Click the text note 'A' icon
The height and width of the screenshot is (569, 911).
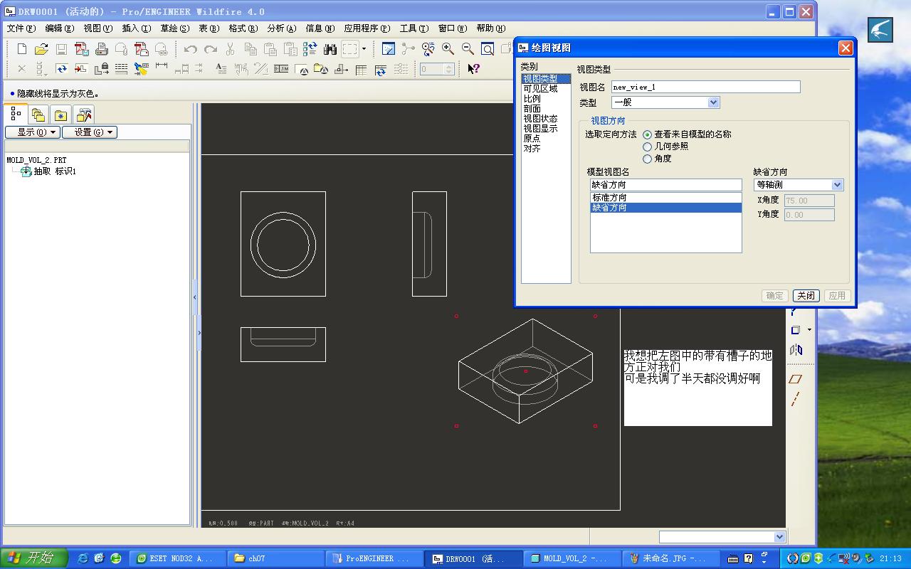coord(221,69)
